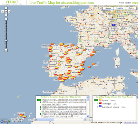Pan the map down with arrow button
This screenshot has width=138, height=124.
point(6,15)
